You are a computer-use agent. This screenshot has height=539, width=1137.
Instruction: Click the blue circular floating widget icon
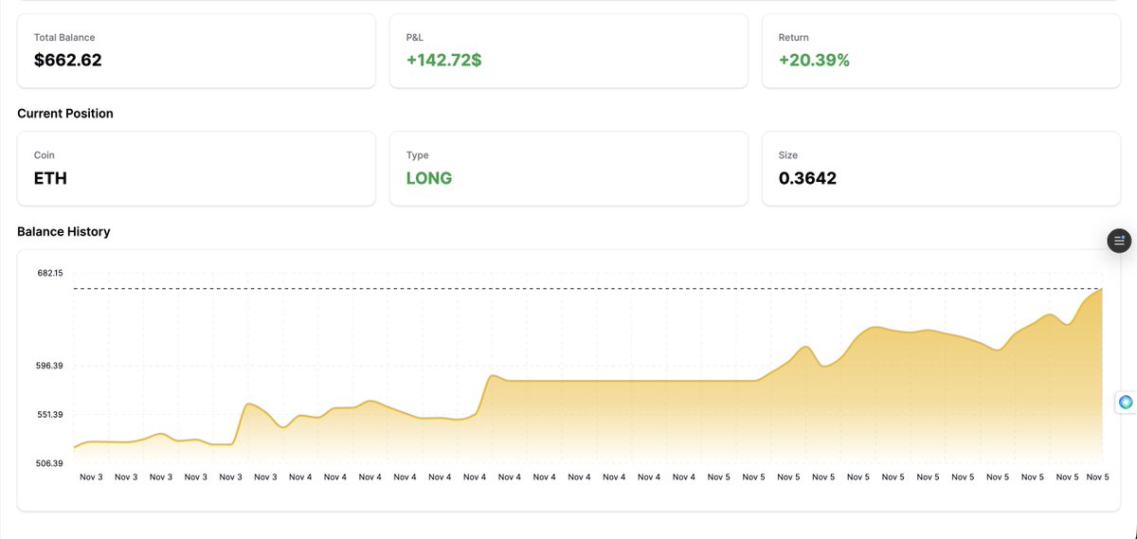pos(1126,402)
